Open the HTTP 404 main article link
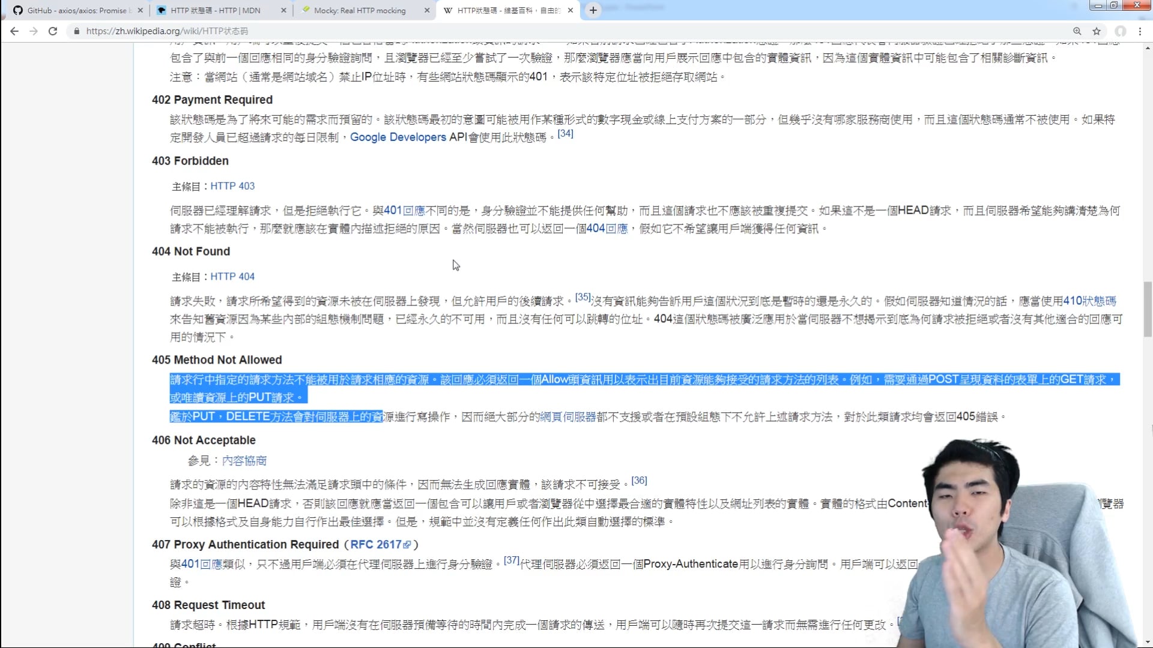 pos(232,277)
